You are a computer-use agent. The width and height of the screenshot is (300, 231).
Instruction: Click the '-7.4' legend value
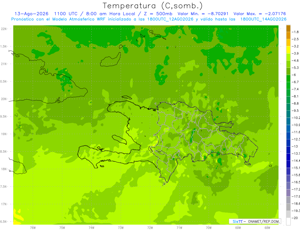(x=295, y=89)
